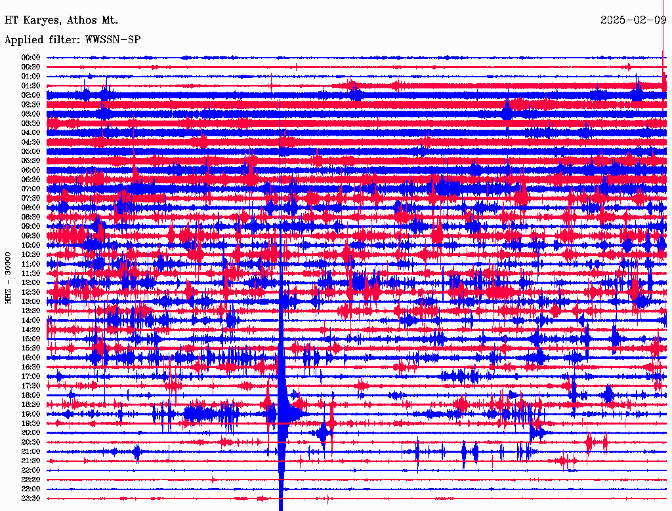Screen dimensions: 672x511
Task: Click the 21:30 time label
Action: click(31, 461)
